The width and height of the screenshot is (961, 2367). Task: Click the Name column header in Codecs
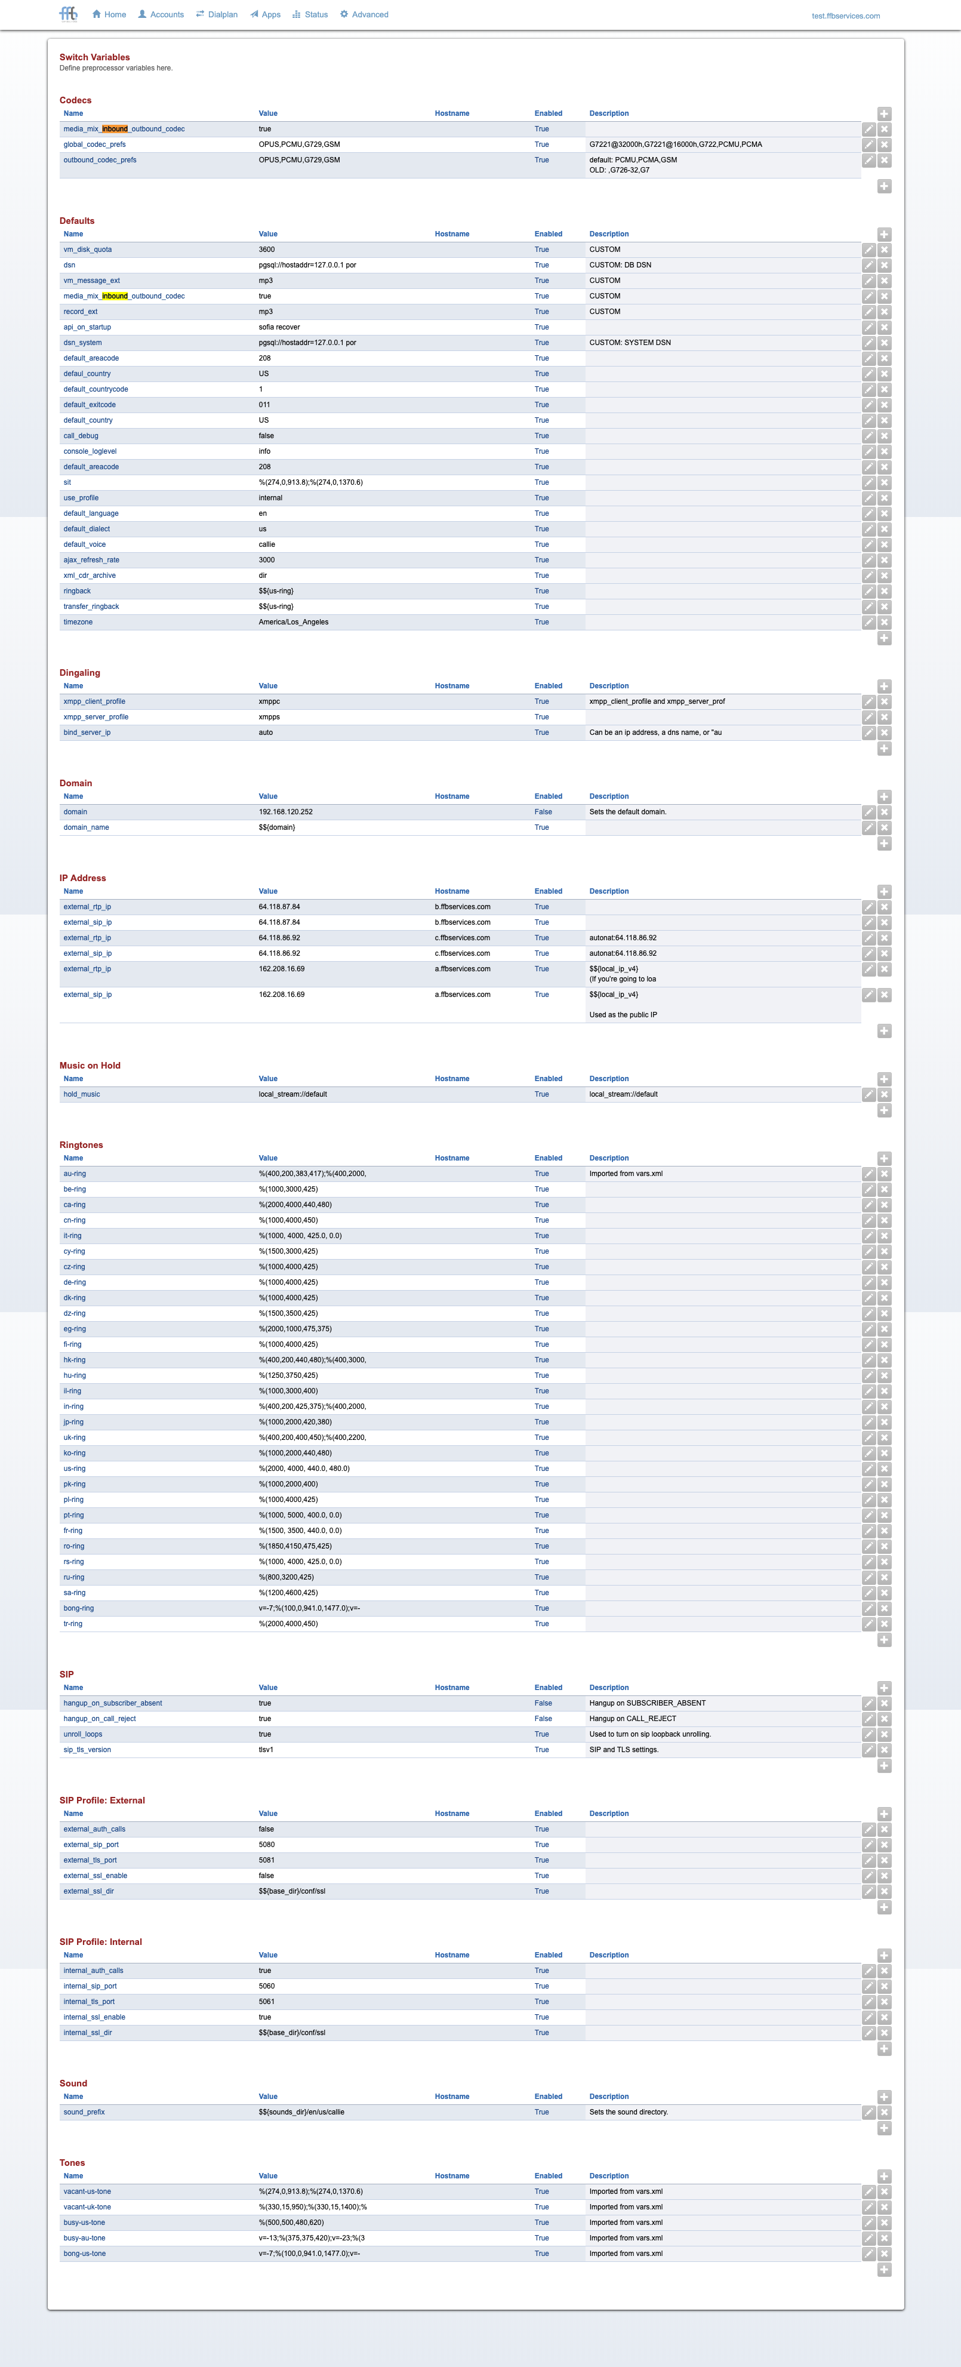pyautogui.click(x=73, y=114)
